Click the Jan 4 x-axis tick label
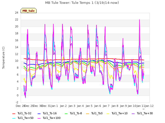Image resolution: width=165 pixels, height=123 pixels. 80,106
